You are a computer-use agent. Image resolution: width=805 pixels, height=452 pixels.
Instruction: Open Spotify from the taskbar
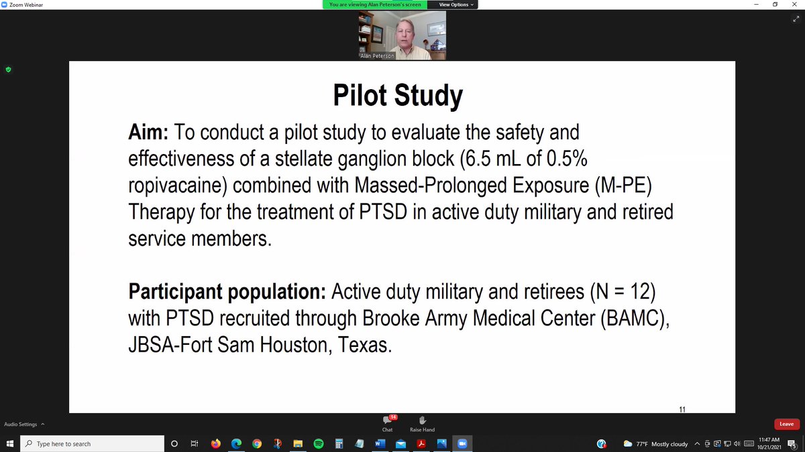click(x=319, y=443)
